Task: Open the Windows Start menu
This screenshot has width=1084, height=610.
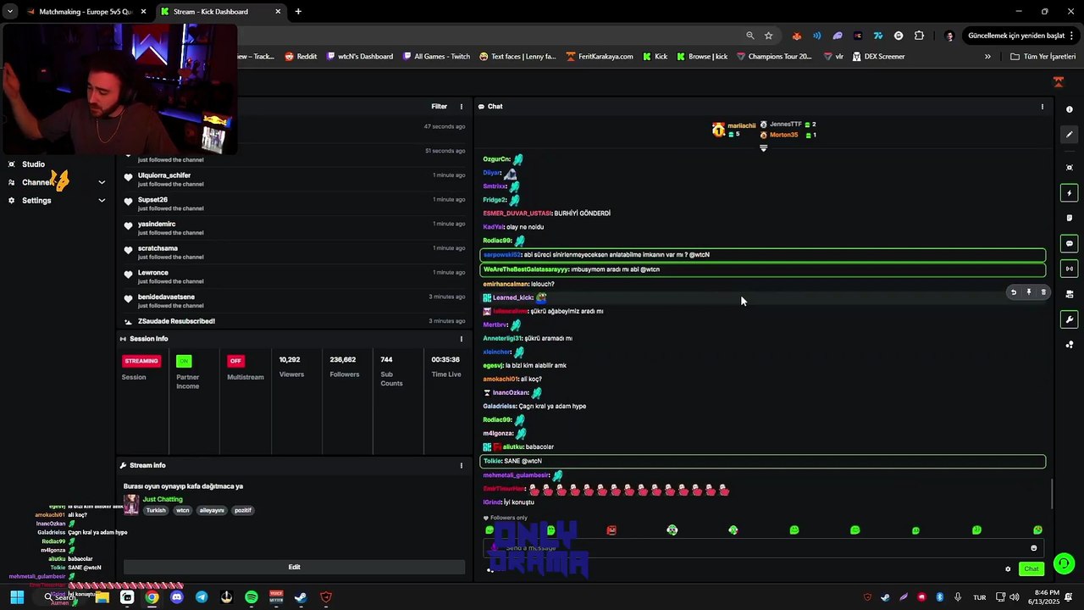Action: (17, 597)
